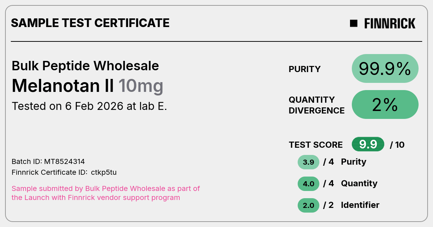
Task: Click the 10mg dosage label
Action: click(141, 86)
